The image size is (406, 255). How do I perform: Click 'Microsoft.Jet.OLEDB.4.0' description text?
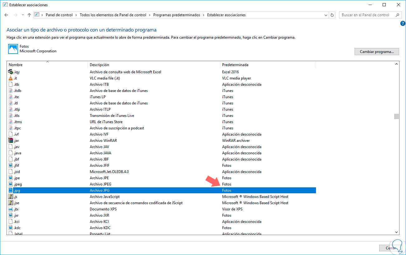[x=109, y=171]
